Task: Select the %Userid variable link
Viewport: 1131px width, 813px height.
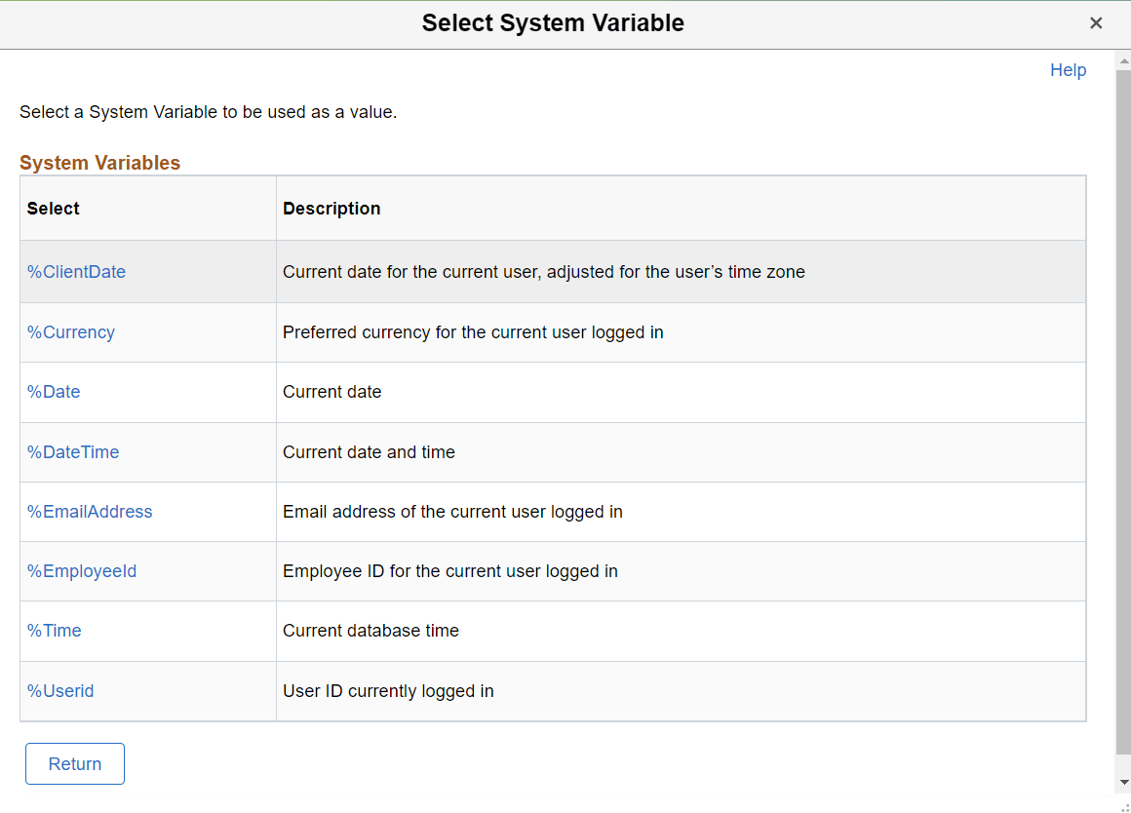Action: tap(60, 690)
